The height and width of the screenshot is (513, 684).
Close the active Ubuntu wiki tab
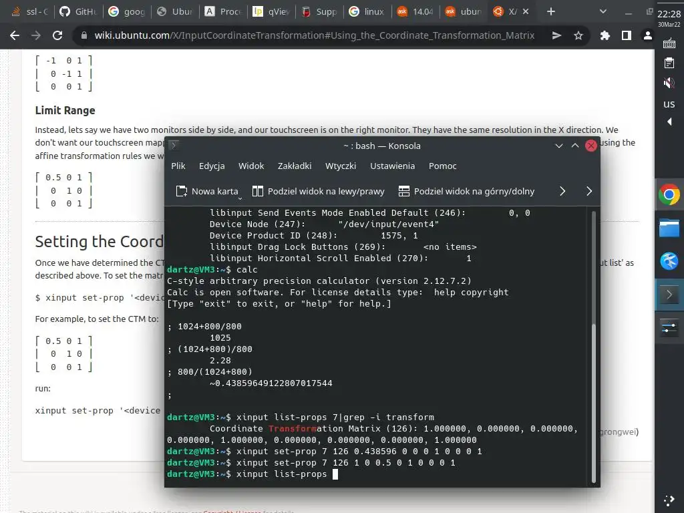[x=526, y=12]
